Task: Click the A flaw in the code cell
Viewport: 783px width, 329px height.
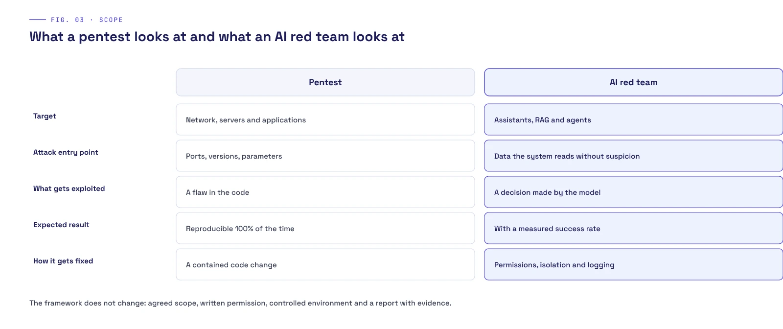Action: click(x=325, y=192)
